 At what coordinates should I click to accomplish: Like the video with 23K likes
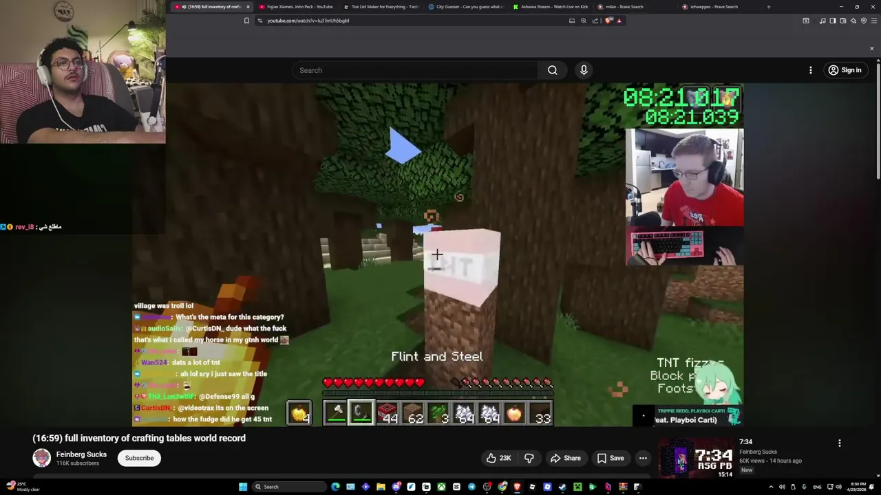[498, 458]
